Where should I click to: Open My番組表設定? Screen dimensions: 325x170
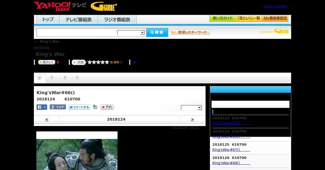pyautogui.click(x=275, y=18)
